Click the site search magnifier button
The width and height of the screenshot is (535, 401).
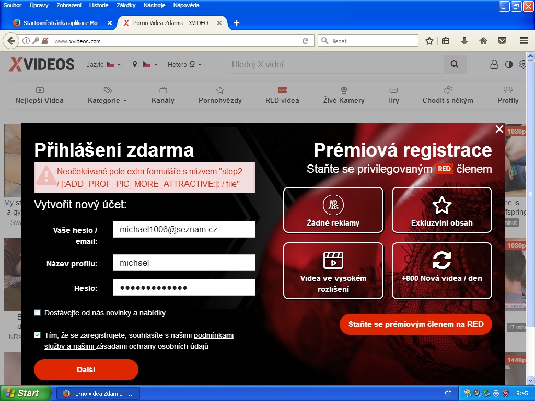[x=455, y=64]
